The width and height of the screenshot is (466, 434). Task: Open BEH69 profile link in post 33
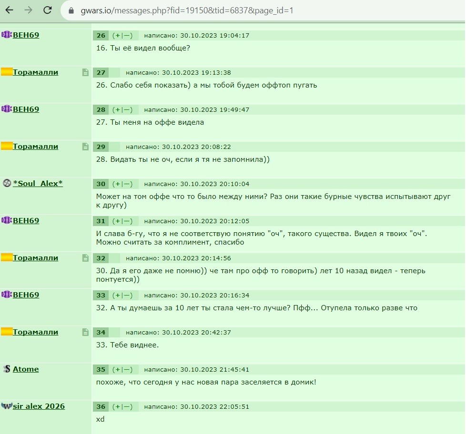26,295
